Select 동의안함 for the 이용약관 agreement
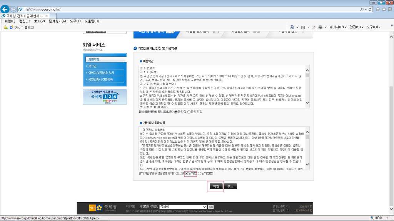 tap(189, 112)
